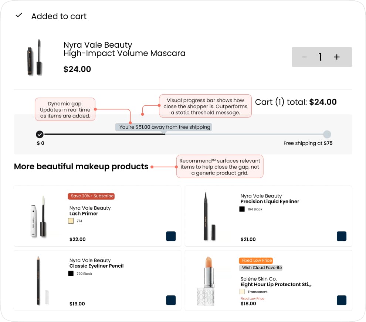366x322 pixels.
Task: Open the High-Impact Volume Mascara product title
Action: [125, 53]
